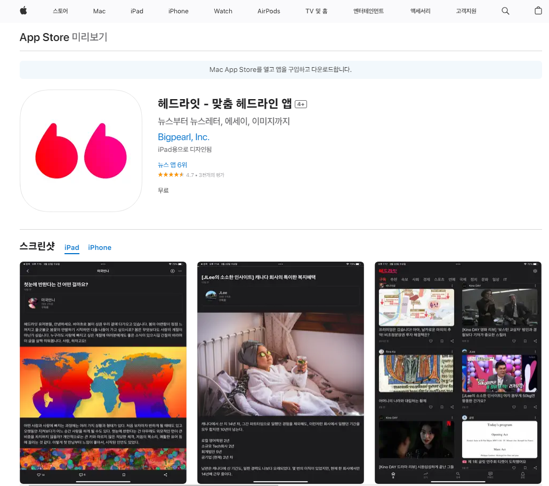549x486 pixels.
Task: Select Watch in the top navigation
Action: point(223,11)
